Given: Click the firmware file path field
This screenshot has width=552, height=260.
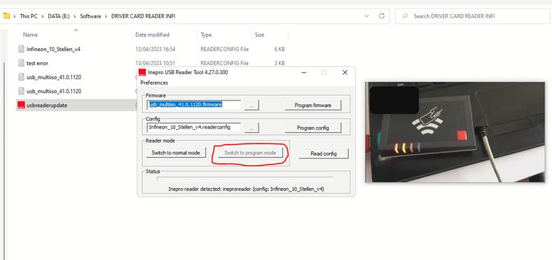Looking at the screenshot, I should pos(193,105).
